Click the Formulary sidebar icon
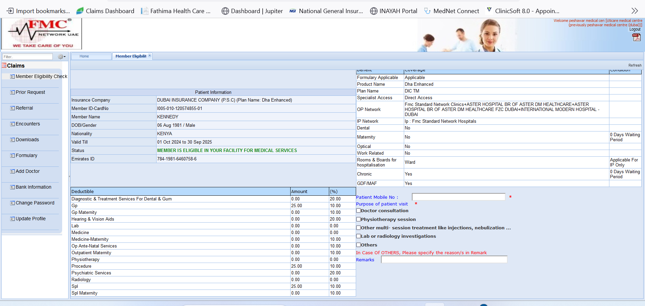645x306 pixels. (x=12, y=156)
